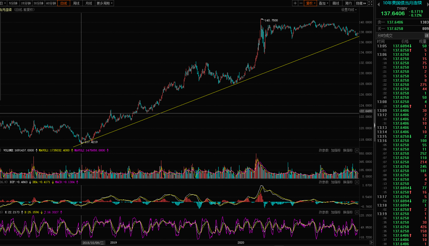Close the KDJ indicator panel
429x246 pixels.
click(x=357, y=213)
